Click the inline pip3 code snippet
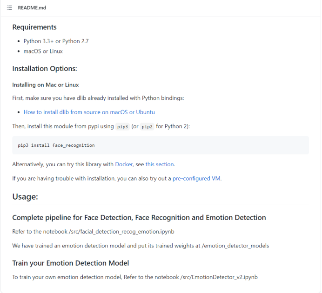The width and height of the screenshot is (322, 293). (x=123, y=127)
